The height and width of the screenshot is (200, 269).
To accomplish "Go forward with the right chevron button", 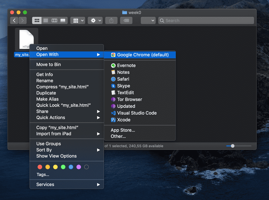I will click(x=22, y=21).
